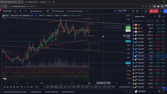Select BLX in the watchlist

pyautogui.click(x=150, y=25)
